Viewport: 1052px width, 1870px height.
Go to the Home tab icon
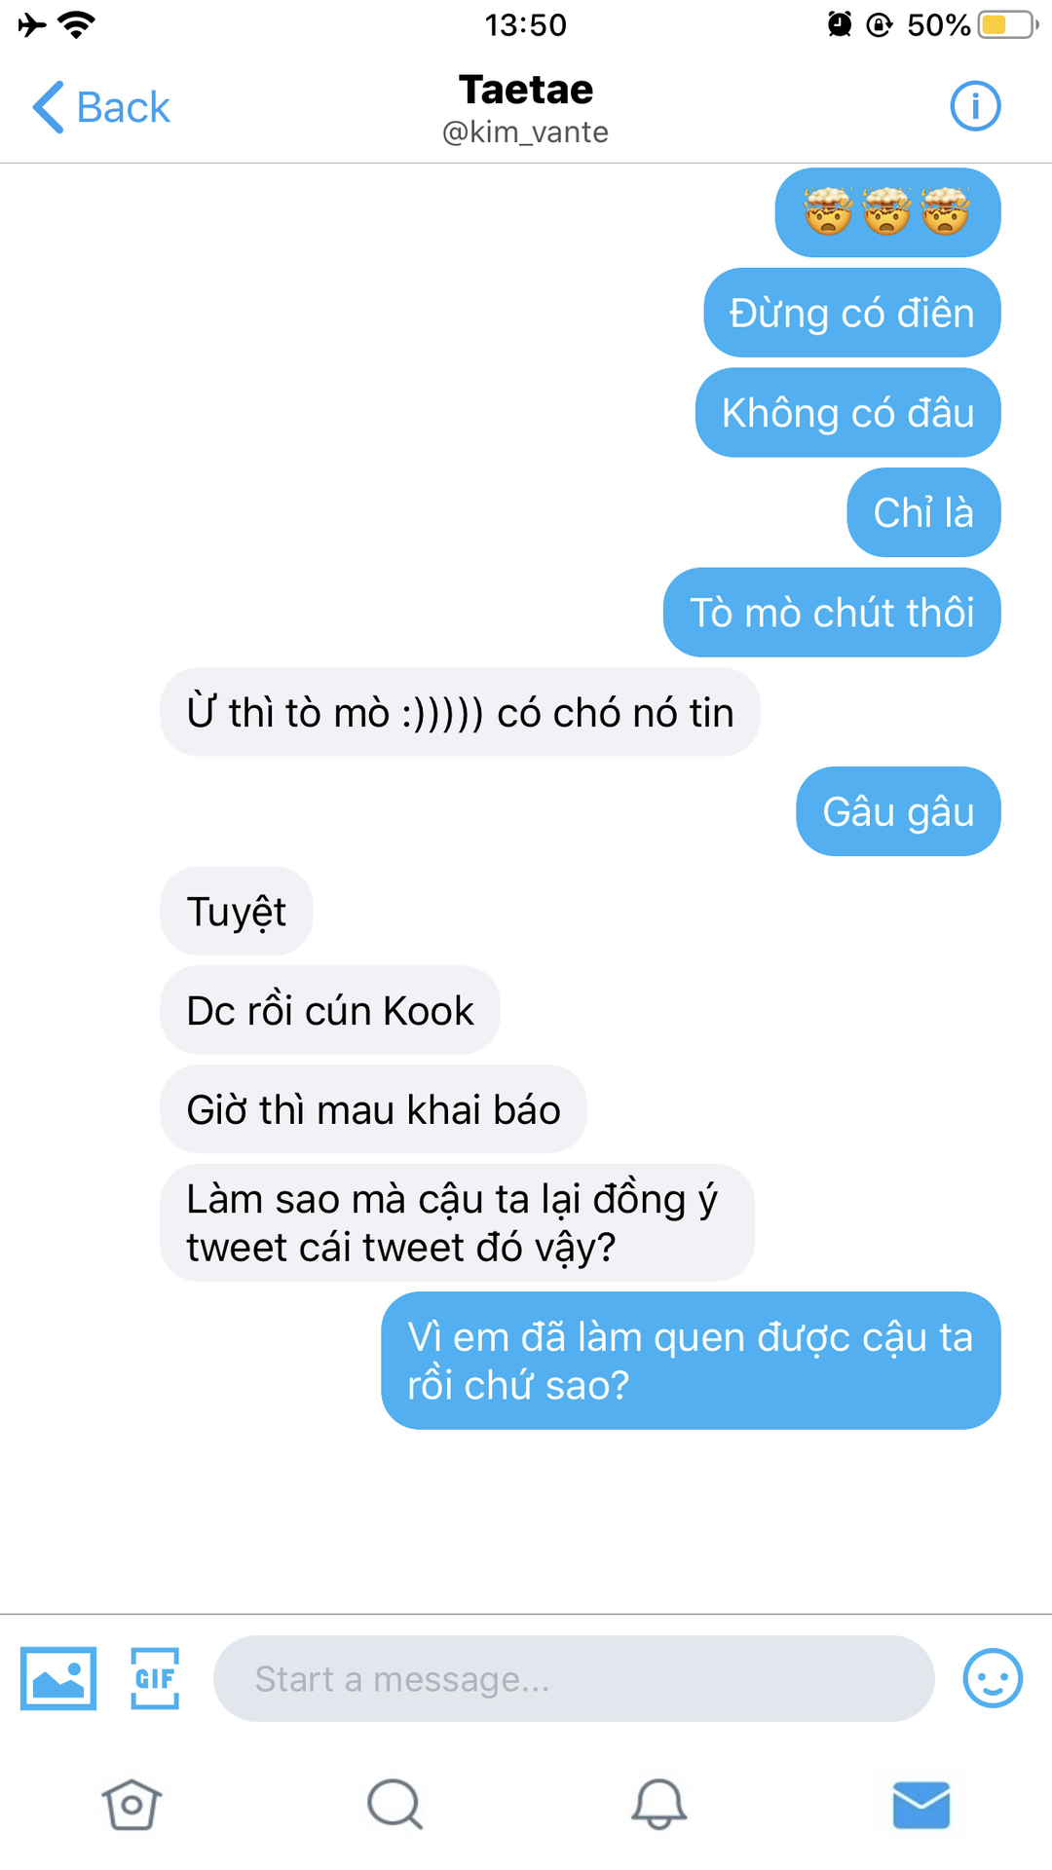click(131, 1805)
